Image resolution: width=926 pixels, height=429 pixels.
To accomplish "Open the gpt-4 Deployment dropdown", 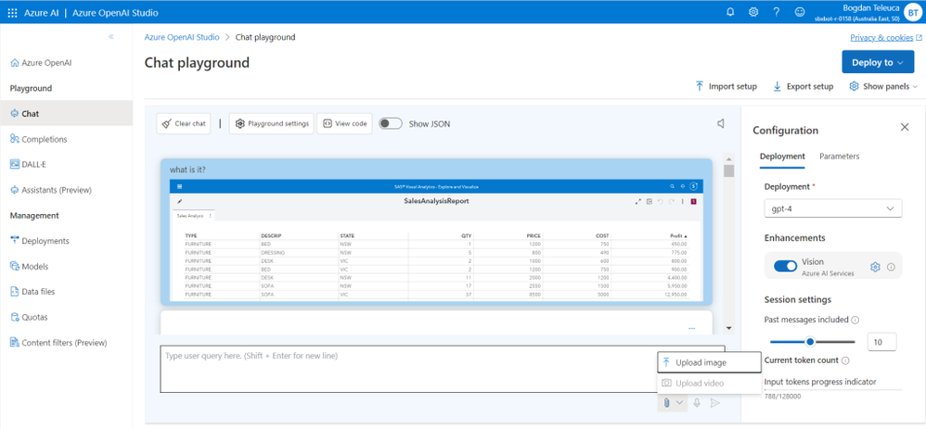I will click(833, 208).
